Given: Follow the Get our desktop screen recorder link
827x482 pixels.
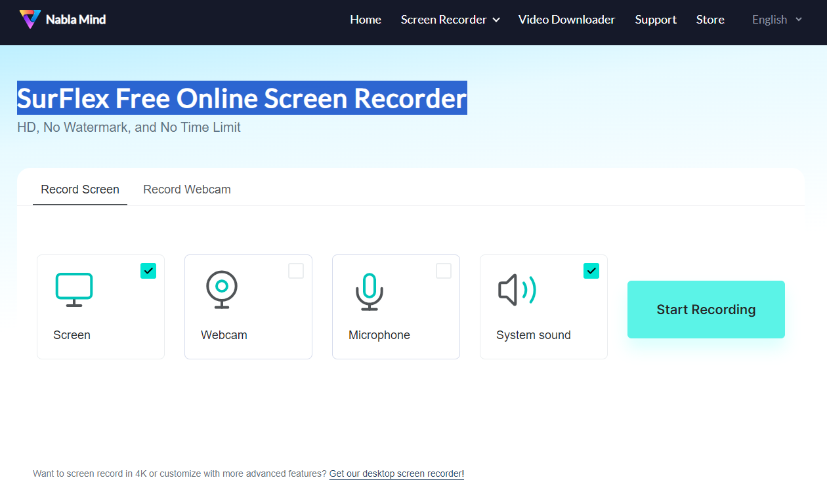Looking at the screenshot, I should click(396, 473).
